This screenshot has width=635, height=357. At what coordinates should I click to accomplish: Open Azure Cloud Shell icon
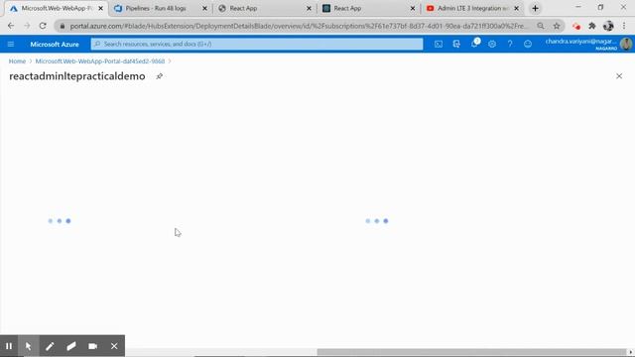tap(439, 44)
